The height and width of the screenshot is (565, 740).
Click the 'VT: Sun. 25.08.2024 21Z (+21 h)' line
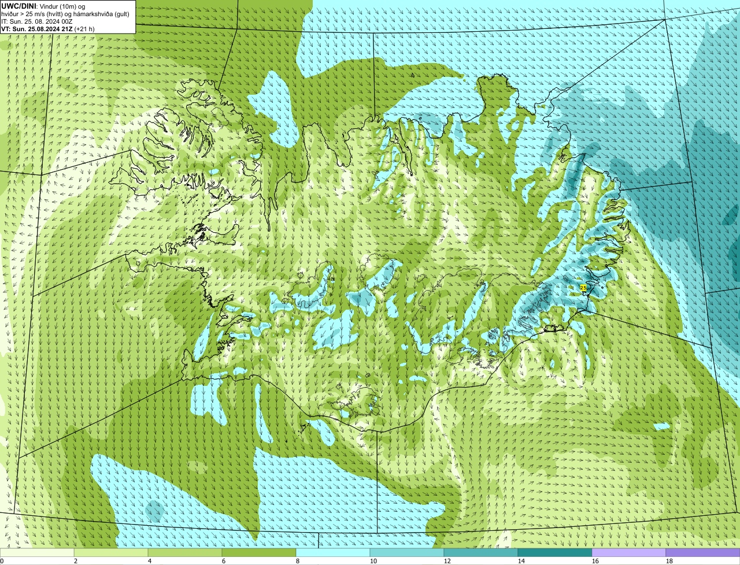48,29
